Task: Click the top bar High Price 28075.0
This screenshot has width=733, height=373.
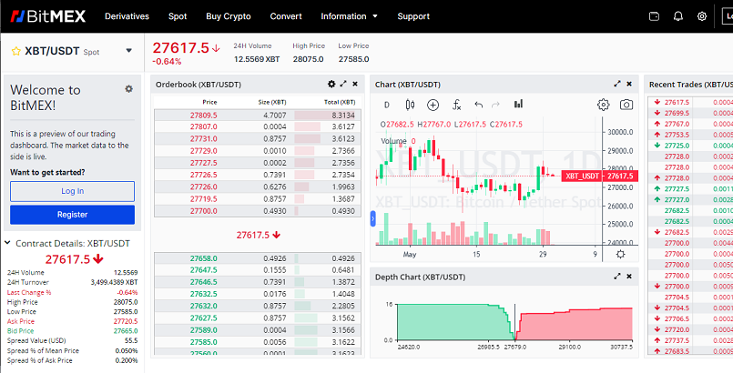Action: point(309,59)
